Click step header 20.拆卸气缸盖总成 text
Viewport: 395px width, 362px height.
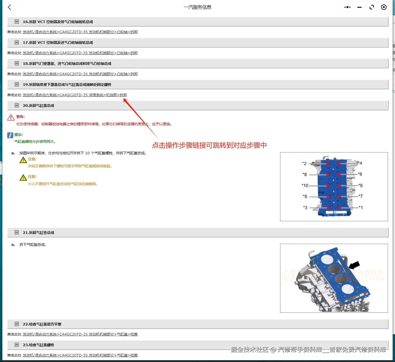click(x=38, y=106)
